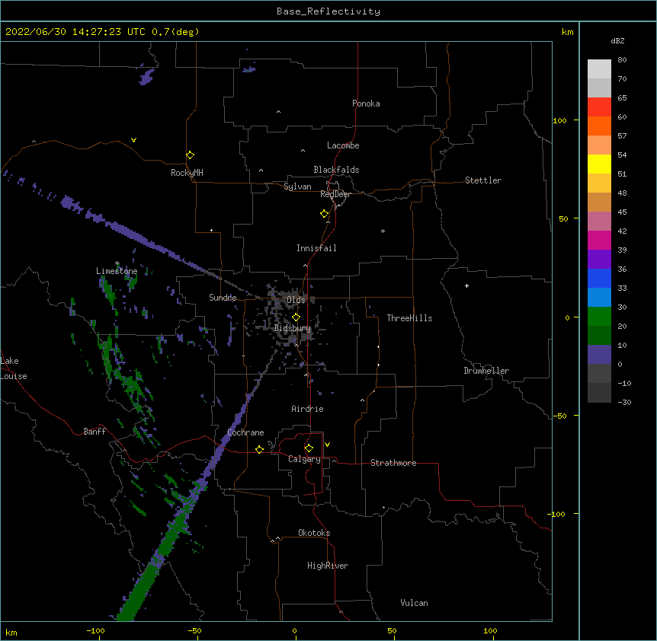Click the ThreeHills label
Viewport: 657px width, 641px height.
tap(409, 318)
